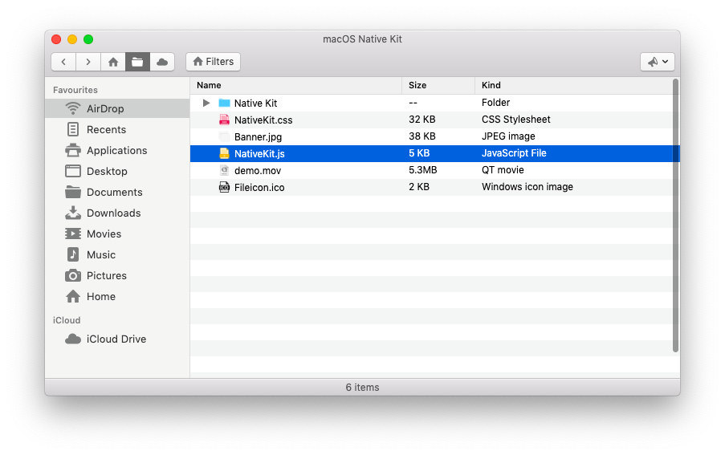Click the 32 KB size cell
Image resolution: width=725 pixels, height=455 pixels.
[422, 120]
